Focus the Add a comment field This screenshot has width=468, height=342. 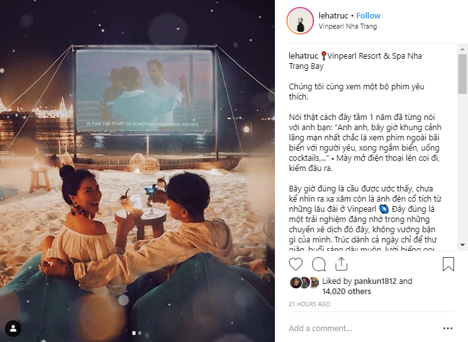(364, 329)
